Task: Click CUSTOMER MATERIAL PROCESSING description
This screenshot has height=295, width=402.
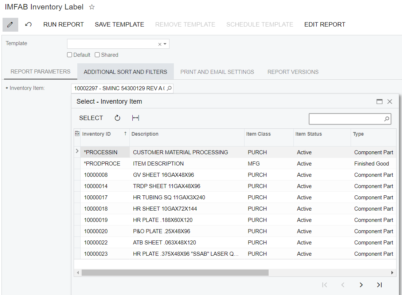Action: (180, 152)
